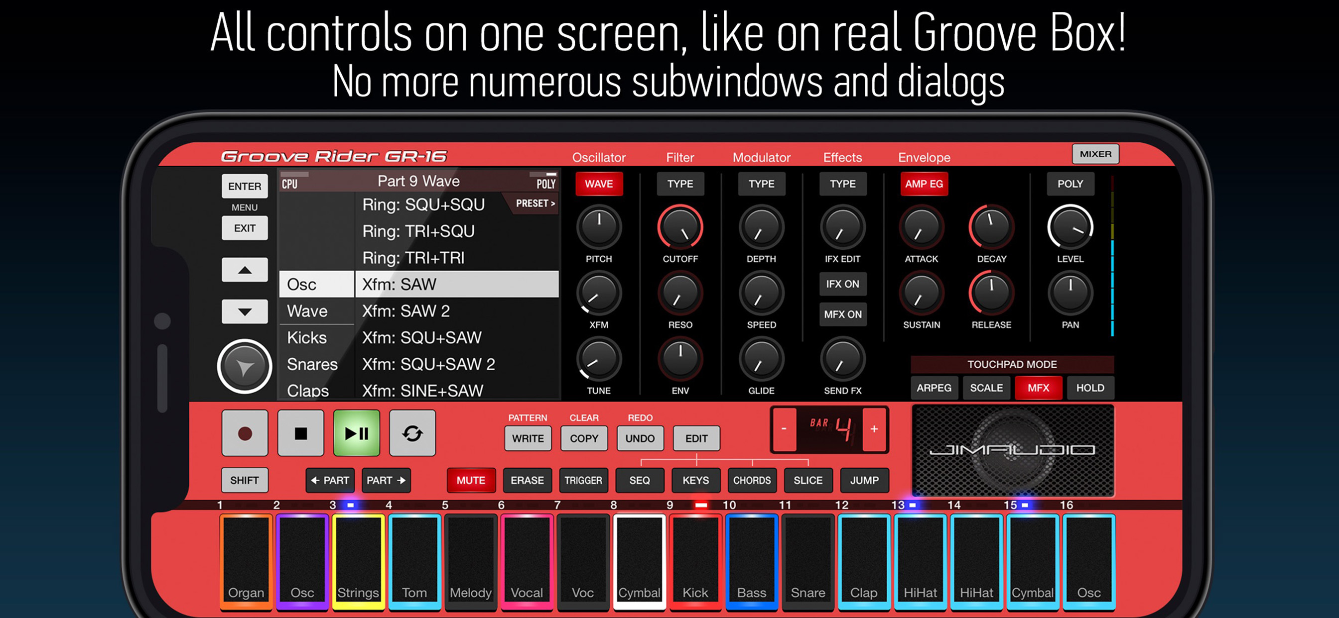Click the SEND FX knob
Viewport: 1339px width, 618px height.
tap(842, 359)
